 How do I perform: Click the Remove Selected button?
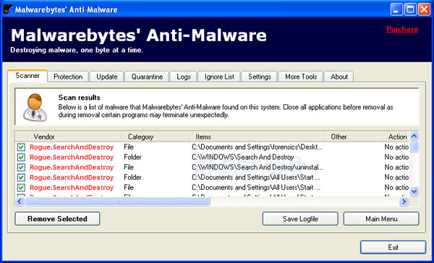click(x=57, y=219)
